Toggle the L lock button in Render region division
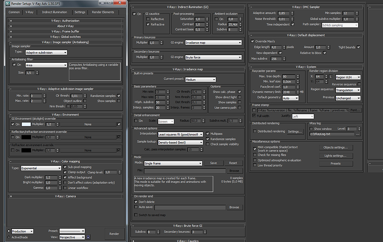 [x=331, y=77]
